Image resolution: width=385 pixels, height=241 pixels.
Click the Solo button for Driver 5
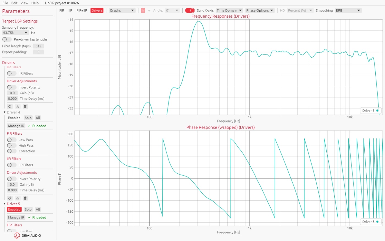(28, 209)
